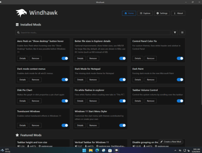
Task: Open Microsoft Store from the taskbar
Action: (x=110, y=150)
